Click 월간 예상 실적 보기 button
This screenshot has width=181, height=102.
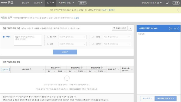coord(166,98)
